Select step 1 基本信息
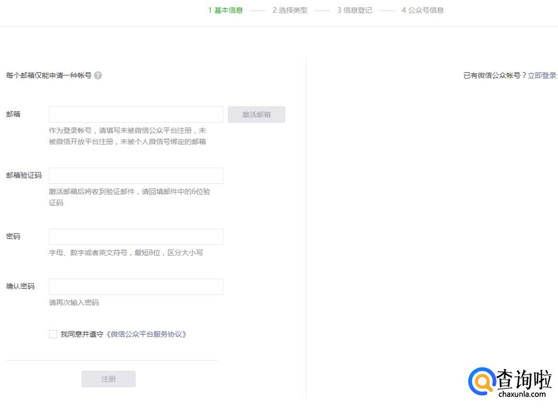This screenshot has width=558, height=410. click(x=226, y=10)
